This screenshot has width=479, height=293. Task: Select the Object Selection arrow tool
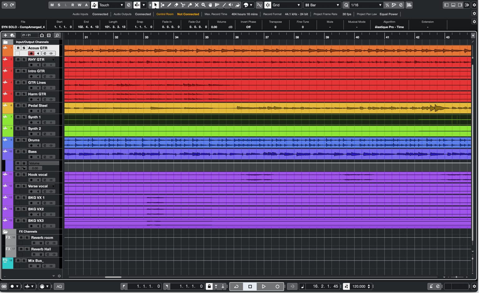pos(155,5)
